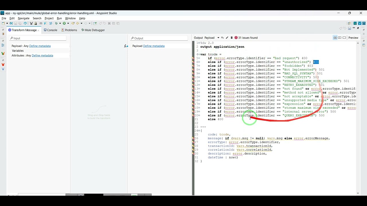367x206 pixels.
Task: Click the Preview button
Action: 353,38
